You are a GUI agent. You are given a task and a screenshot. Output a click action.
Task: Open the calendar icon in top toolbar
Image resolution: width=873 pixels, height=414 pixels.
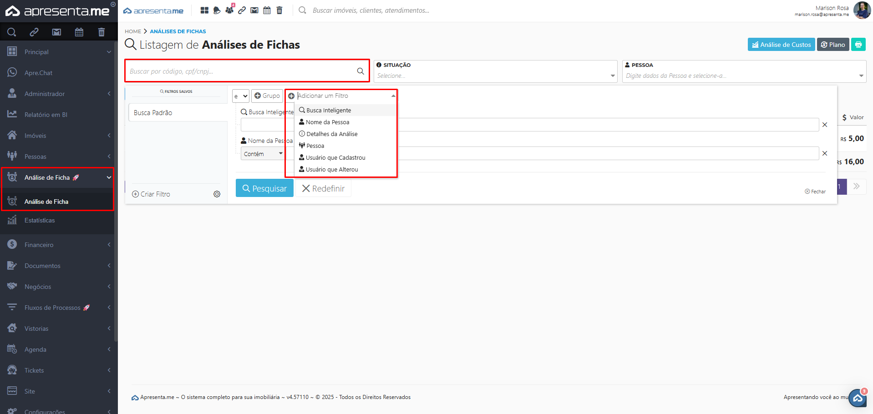pyautogui.click(x=267, y=10)
